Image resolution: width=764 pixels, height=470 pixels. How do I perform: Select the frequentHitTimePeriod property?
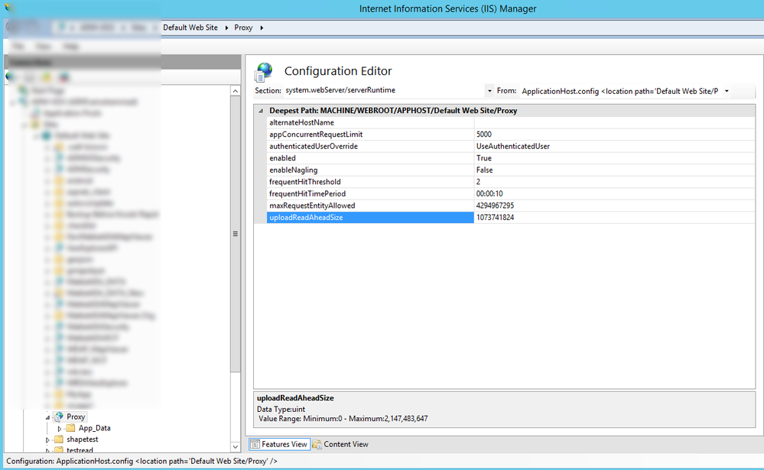[370, 194]
